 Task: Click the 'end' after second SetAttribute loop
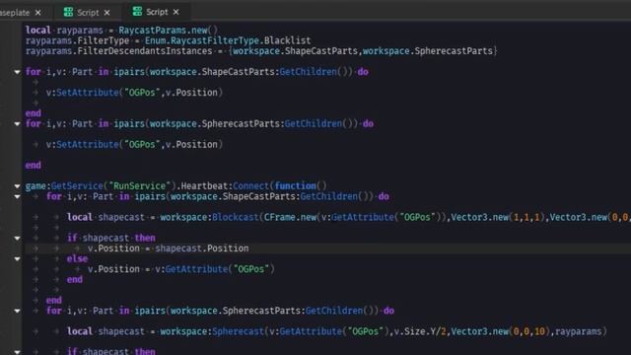pyautogui.click(x=33, y=166)
